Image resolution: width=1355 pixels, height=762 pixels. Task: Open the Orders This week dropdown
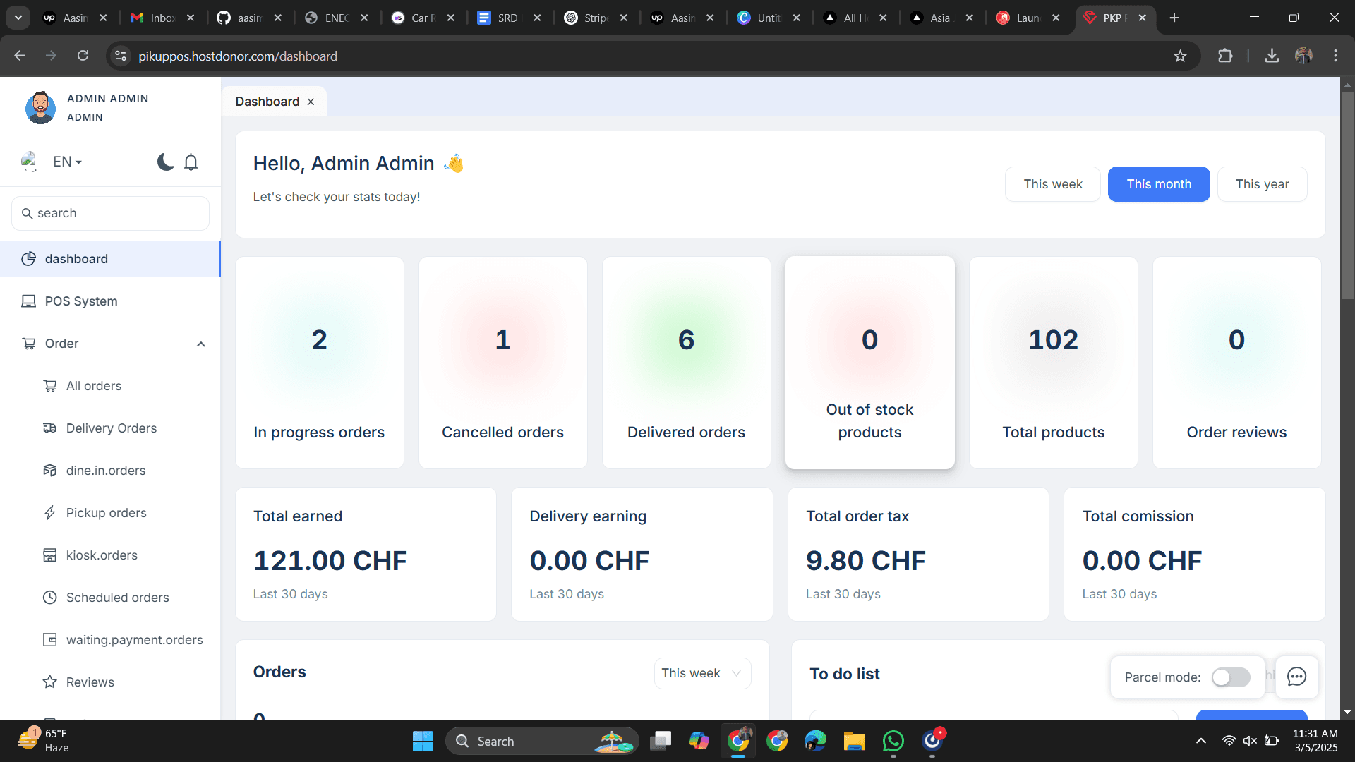point(702,673)
